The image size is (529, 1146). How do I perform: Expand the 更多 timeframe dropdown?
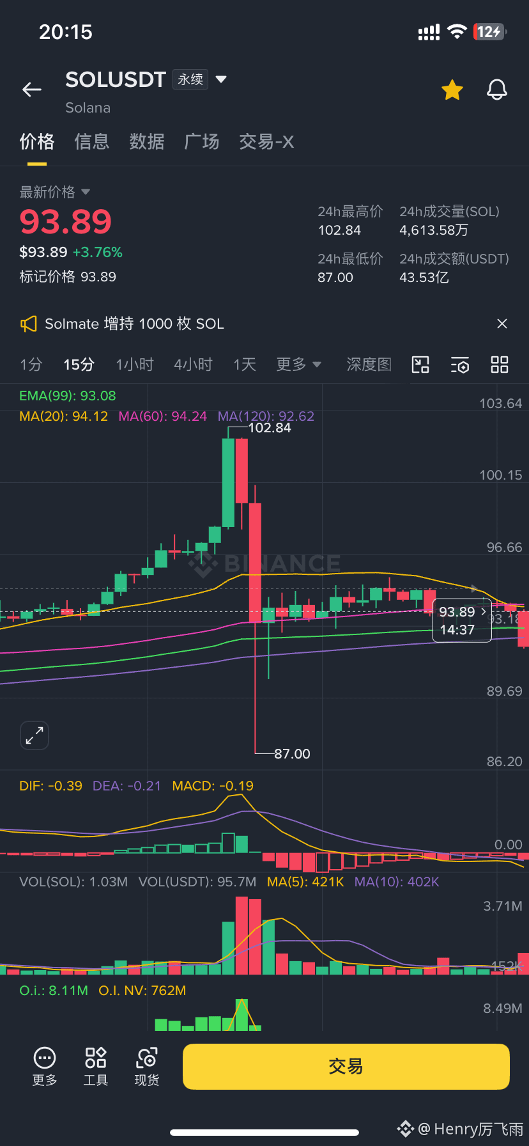point(298,365)
